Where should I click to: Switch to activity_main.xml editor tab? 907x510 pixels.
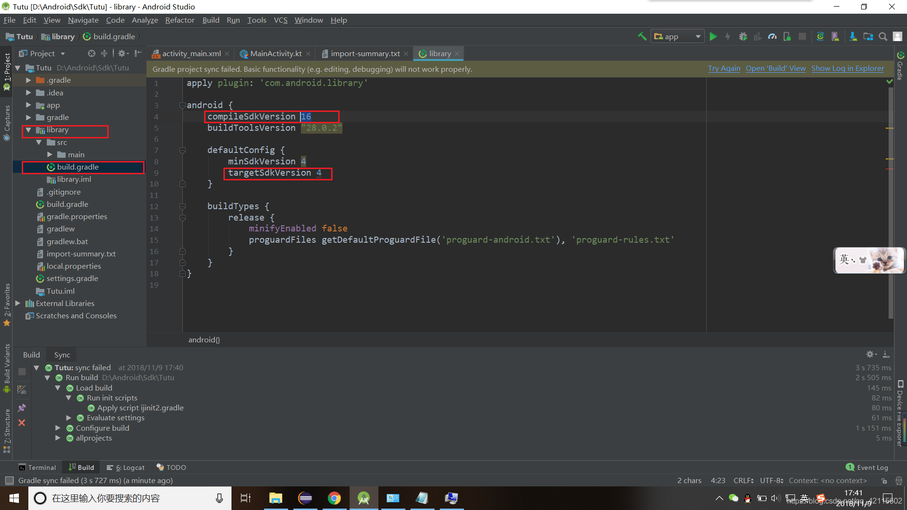pyautogui.click(x=191, y=53)
